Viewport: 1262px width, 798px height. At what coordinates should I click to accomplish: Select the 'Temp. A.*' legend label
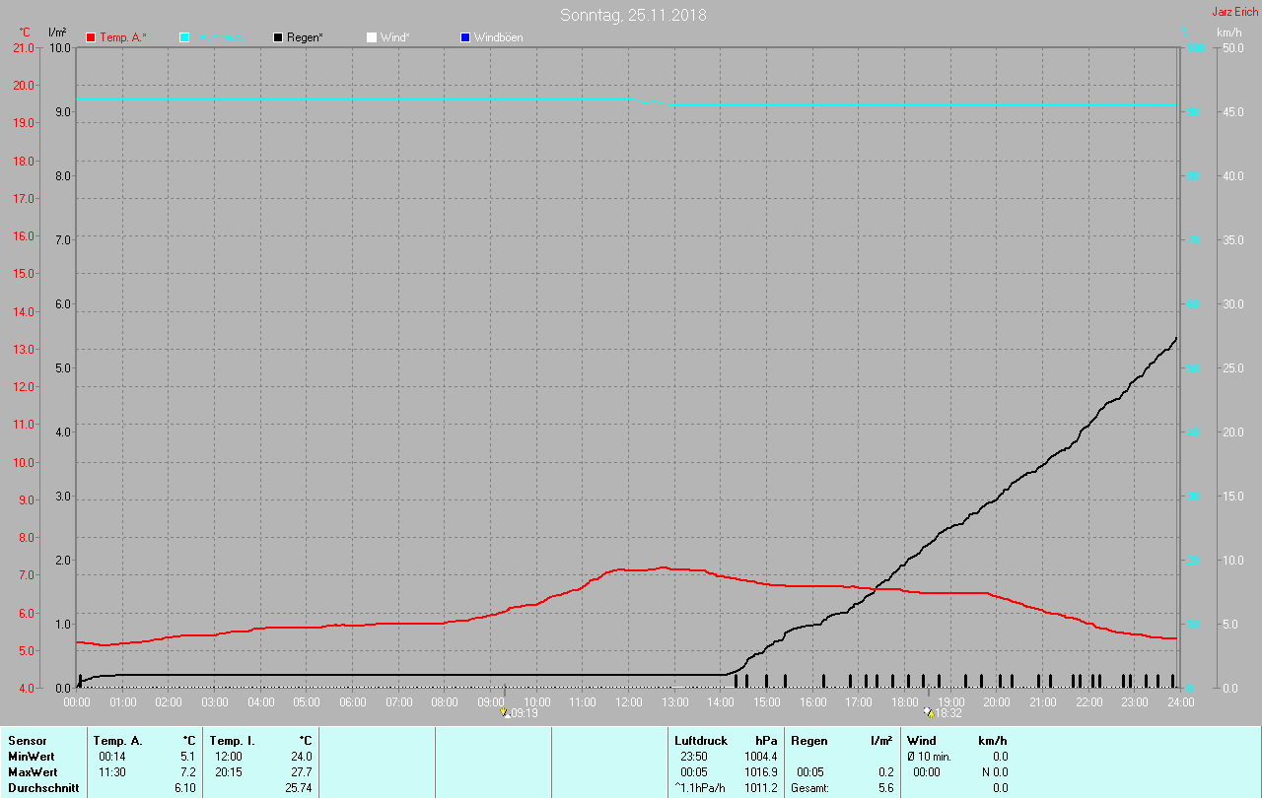pyautogui.click(x=123, y=37)
